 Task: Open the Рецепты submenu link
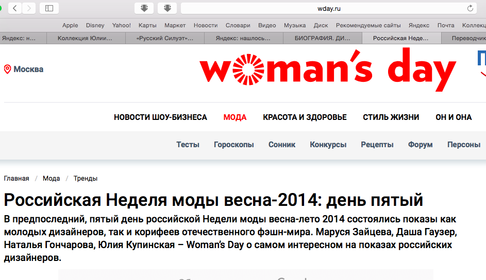click(x=377, y=145)
